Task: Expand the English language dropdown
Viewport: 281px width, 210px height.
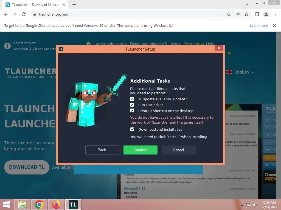Action: pos(244,72)
